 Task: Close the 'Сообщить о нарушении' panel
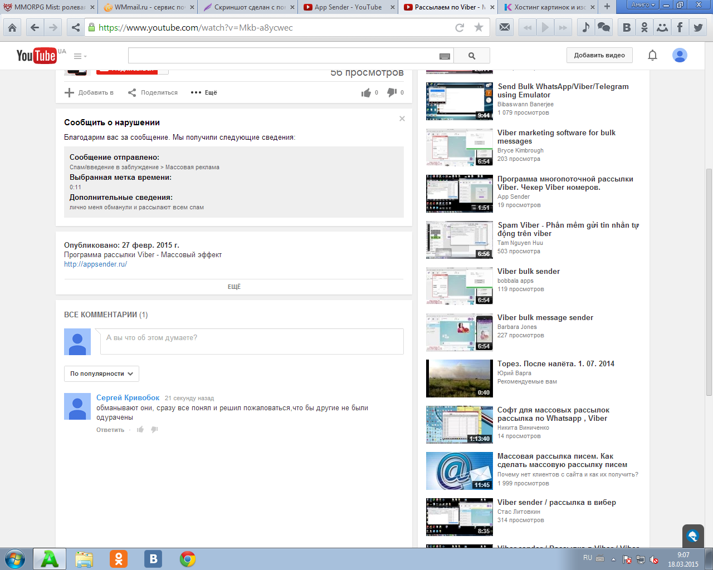[x=402, y=119]
